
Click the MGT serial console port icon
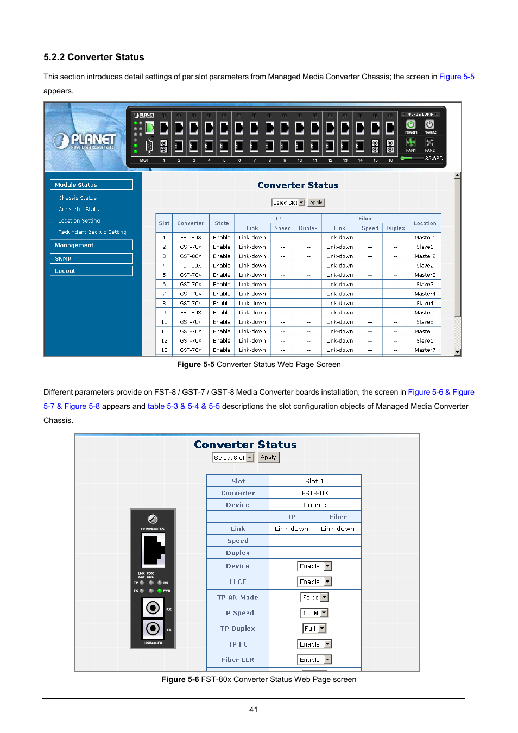click(149, 146)
